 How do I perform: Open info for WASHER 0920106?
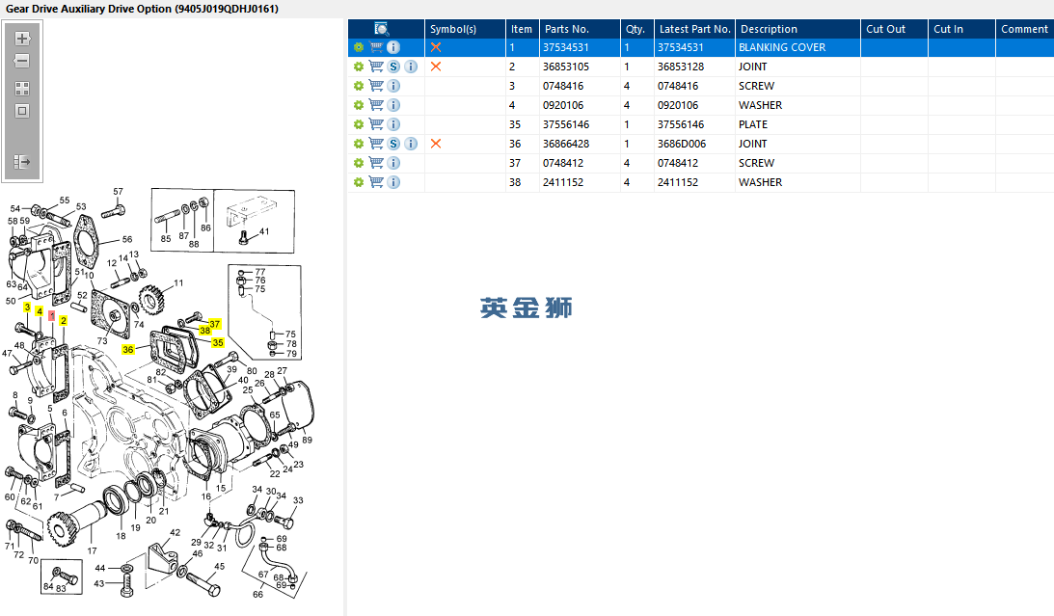coord(393,105)
